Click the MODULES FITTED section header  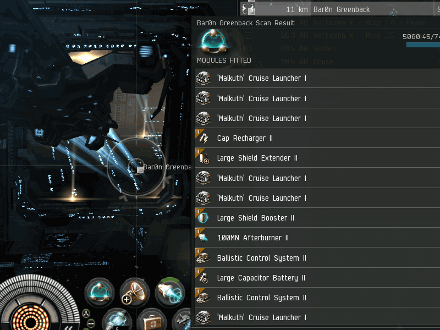pos(224,61)
